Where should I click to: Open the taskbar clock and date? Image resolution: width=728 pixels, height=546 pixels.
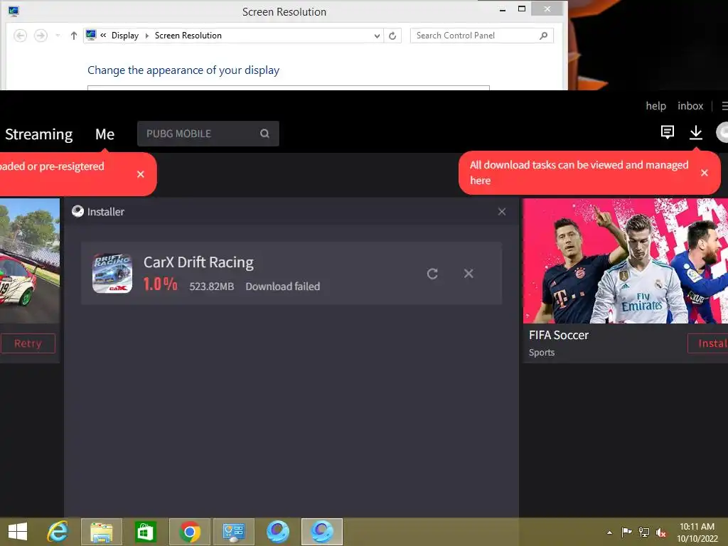coord(697,532)
